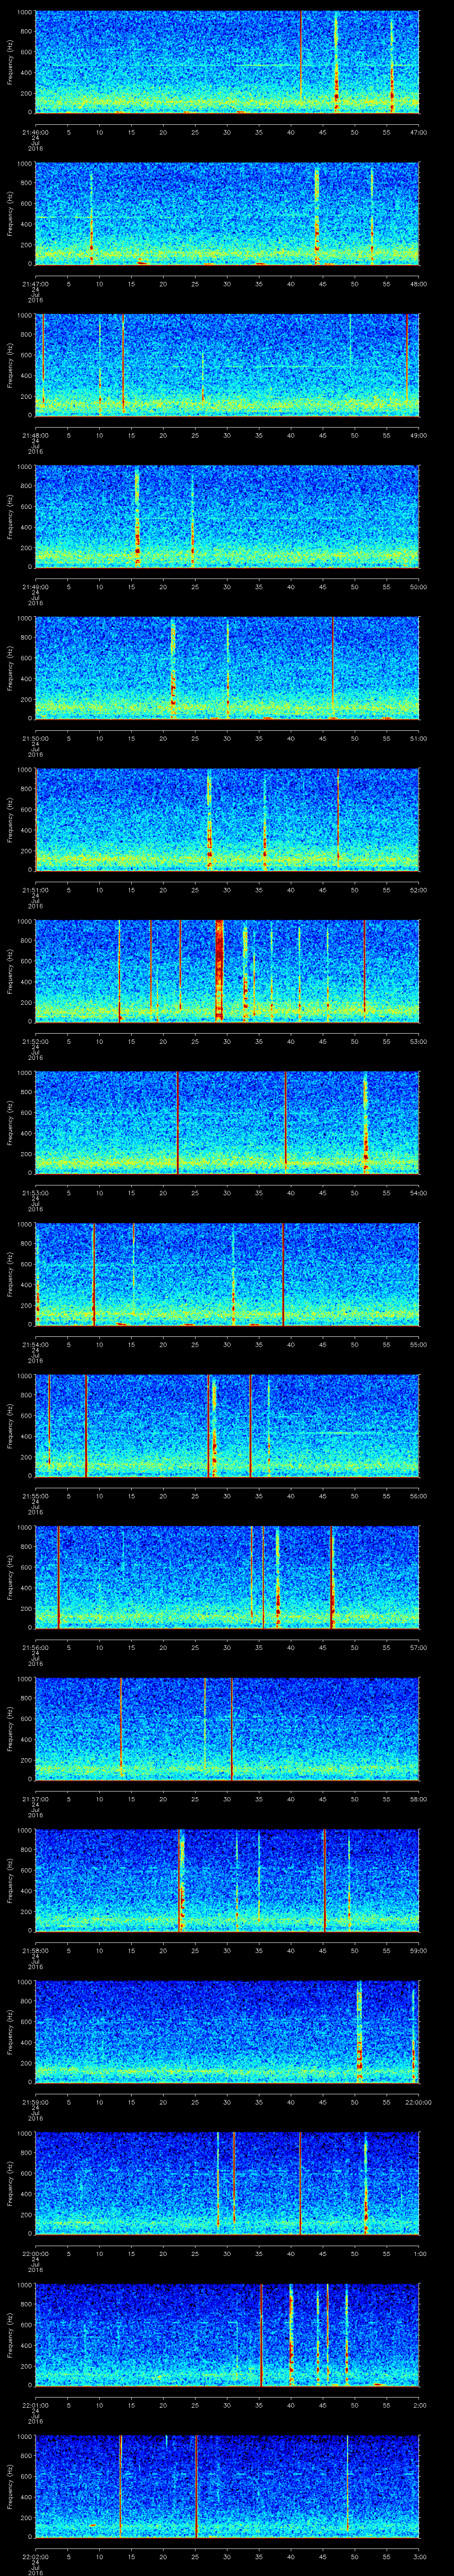Click the '21:54:00' start time label
The height and width of the screenshot is (2576, 454).
(35, 1344)
